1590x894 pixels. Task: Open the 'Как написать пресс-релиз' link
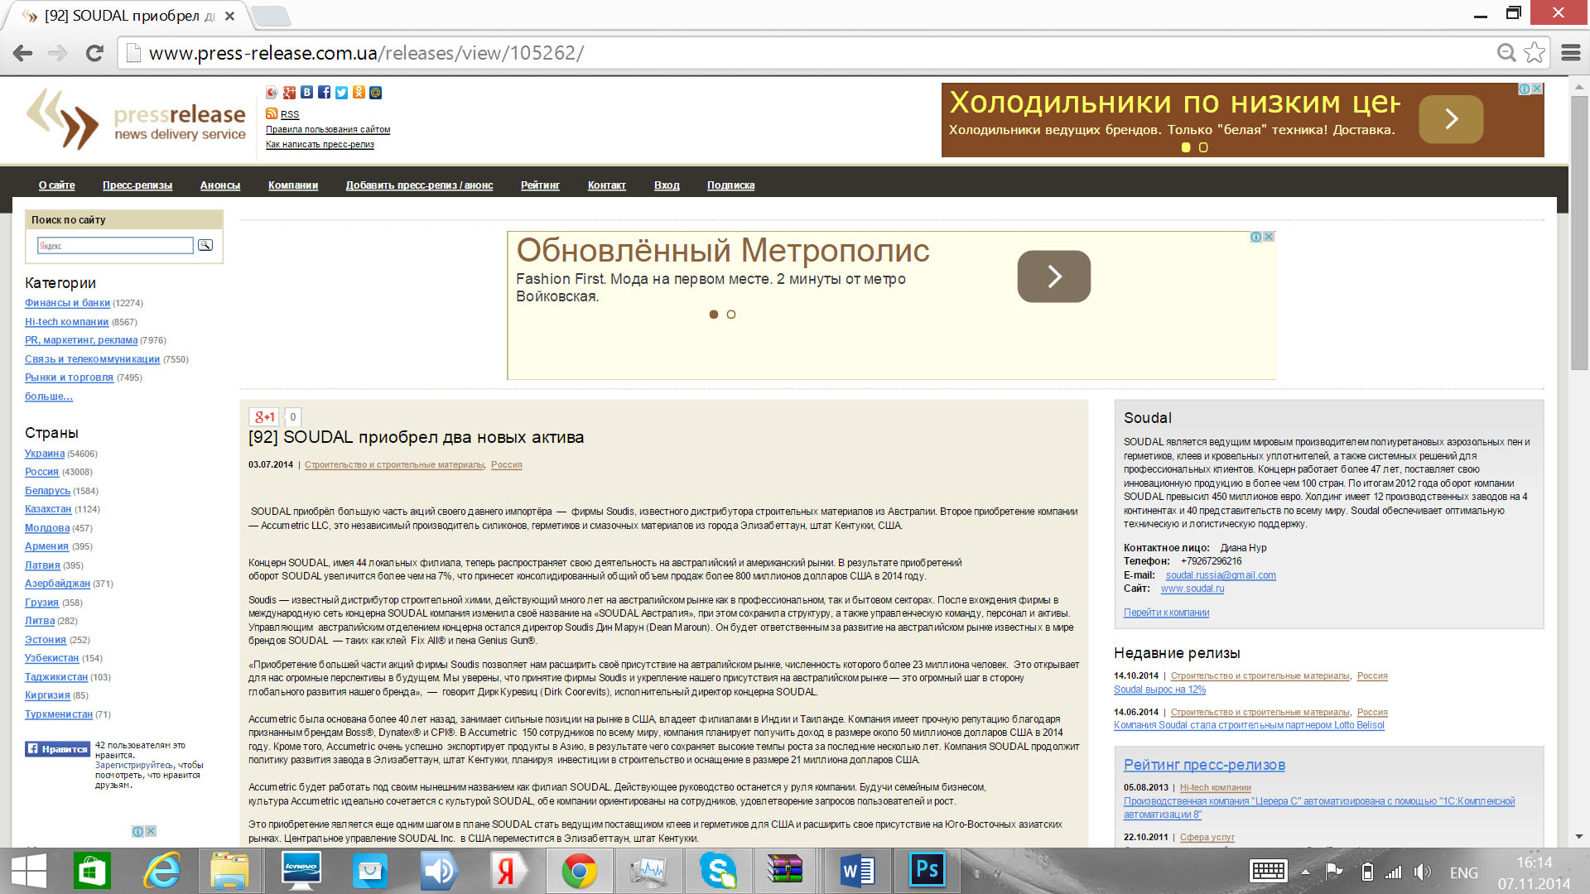click(320, 145)
